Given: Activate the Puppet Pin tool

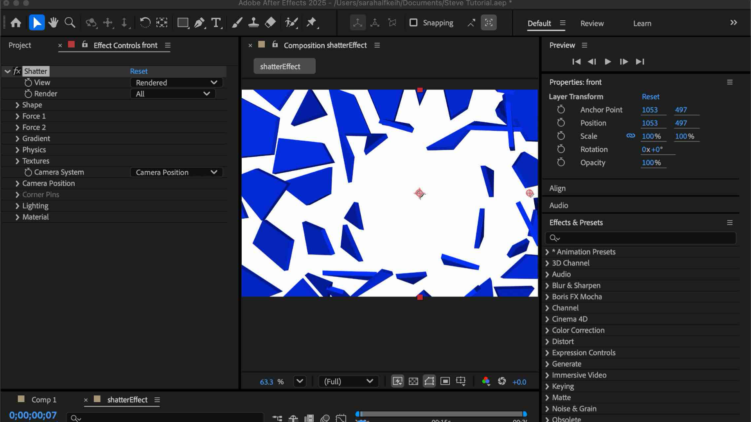Looking at the screenshot, I should coord(312,22).
